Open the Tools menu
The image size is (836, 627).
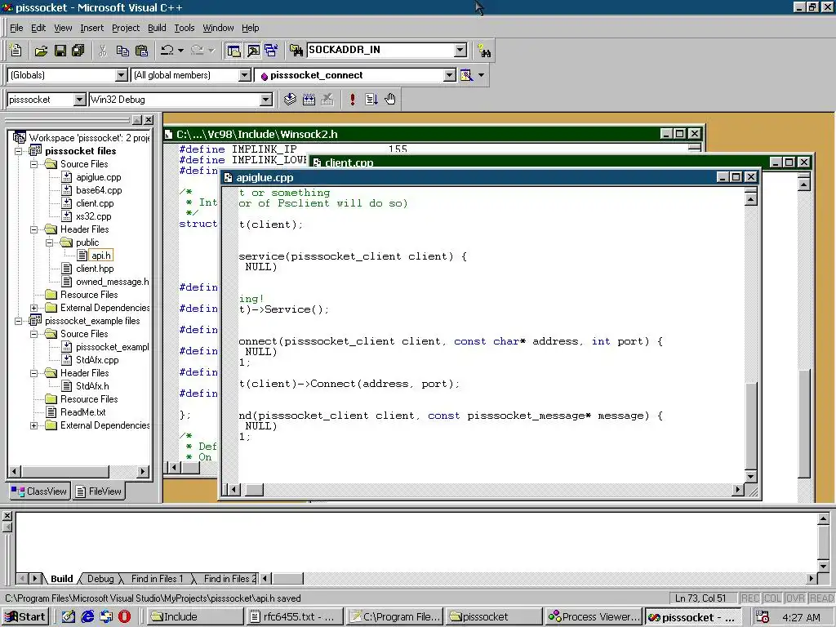(x=185, y=28)
